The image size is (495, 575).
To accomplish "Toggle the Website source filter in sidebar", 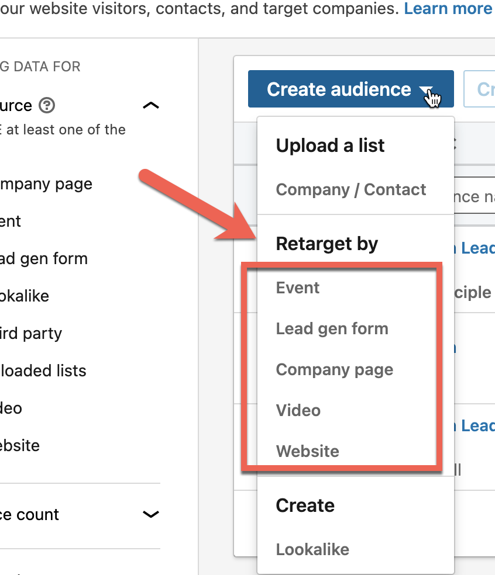I will tap(20, 446).
